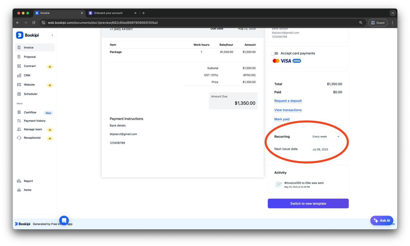
Task: Select Contract in the sidebar menu
Action: tap(35, 66)
